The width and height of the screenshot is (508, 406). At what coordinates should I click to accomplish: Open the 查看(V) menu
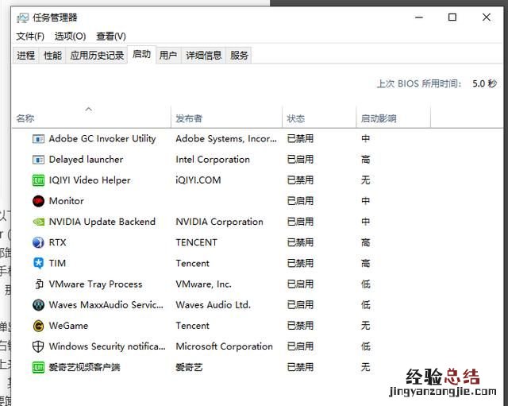point(111,36)
